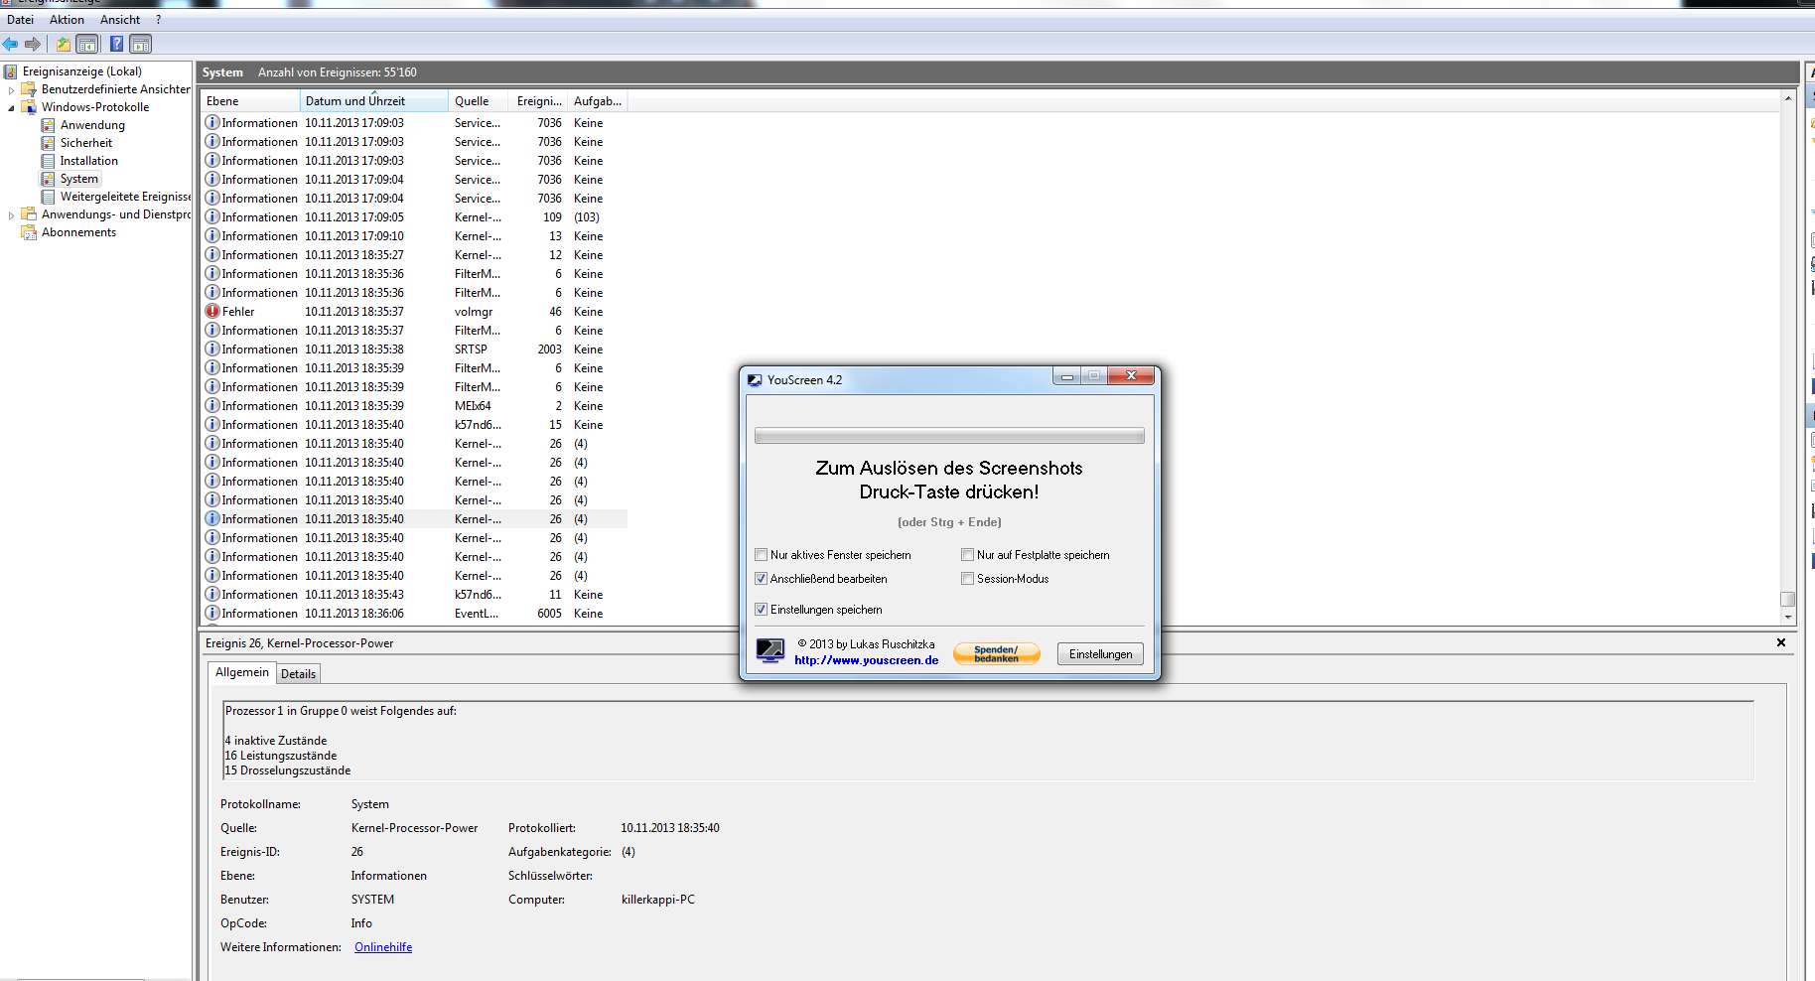Click the red error icon of the Fehler event

(212, 311)
